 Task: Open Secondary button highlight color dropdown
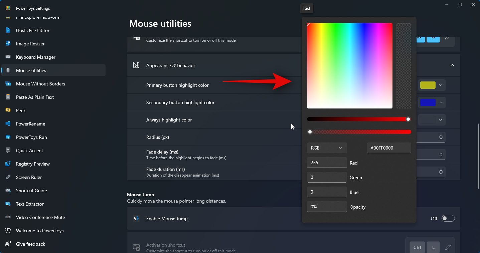pyautogui.click(x=432, y=102)
